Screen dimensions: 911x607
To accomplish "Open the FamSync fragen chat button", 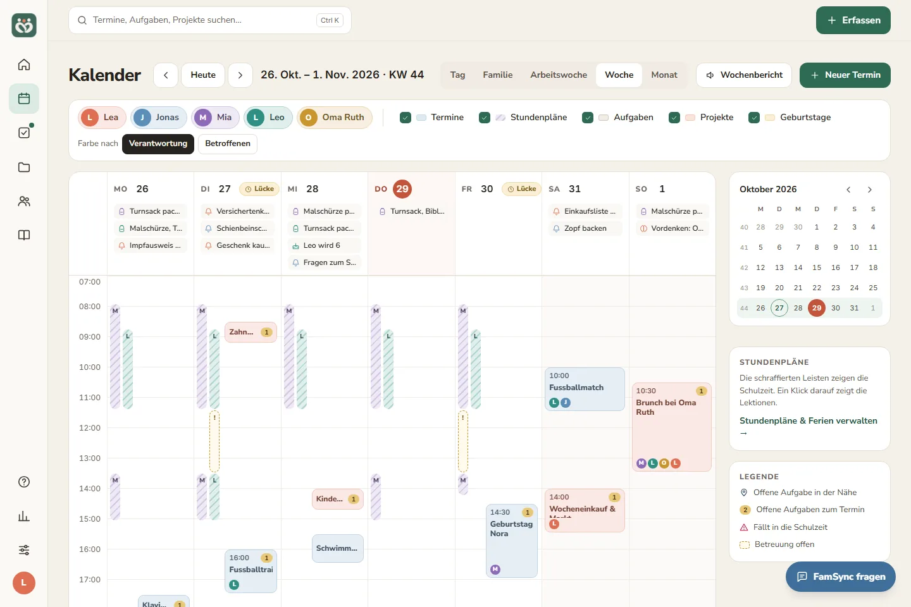I will (x=841, y=577).
